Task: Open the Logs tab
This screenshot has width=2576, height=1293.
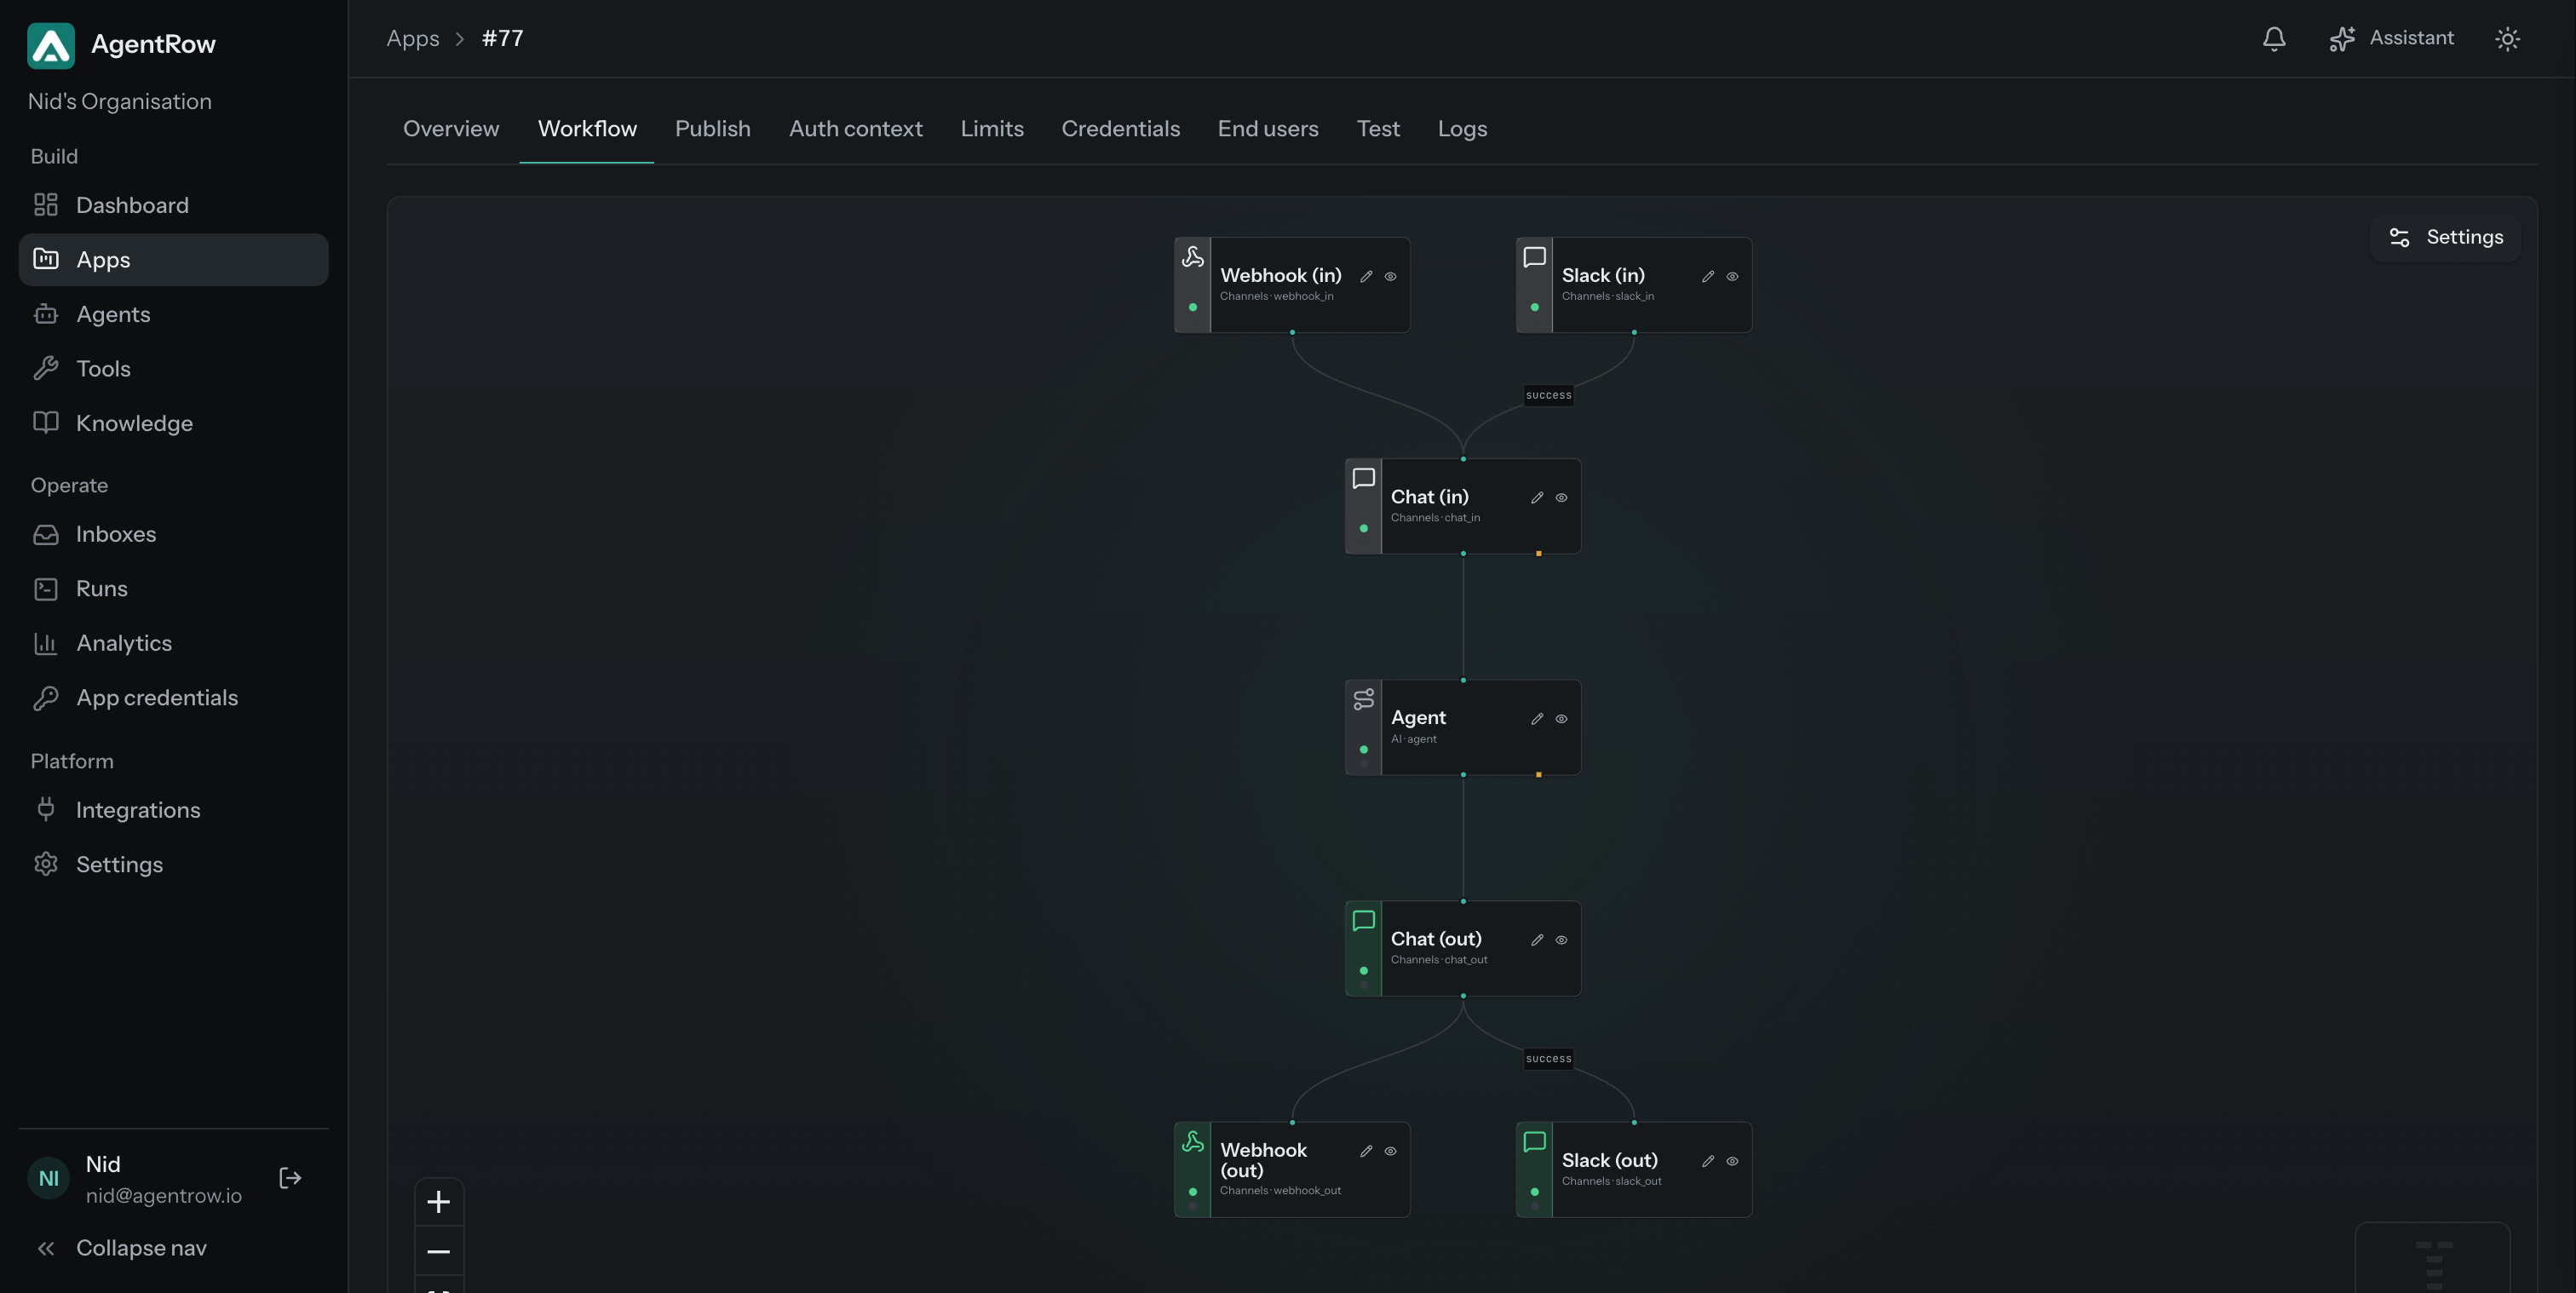Action: point(1462,129)
